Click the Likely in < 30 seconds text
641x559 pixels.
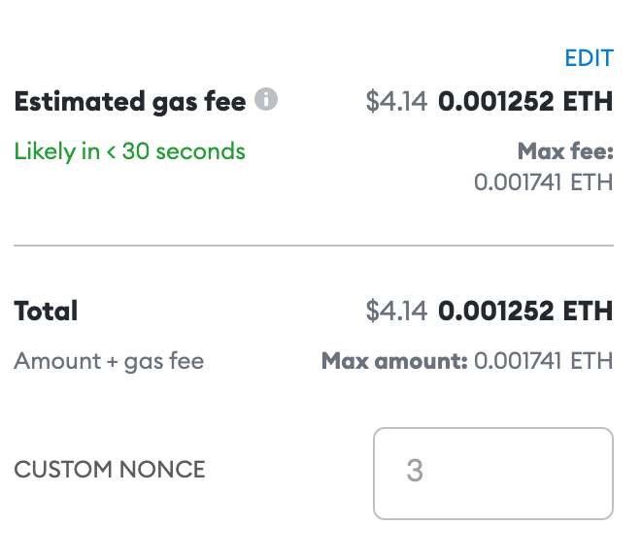129,151
